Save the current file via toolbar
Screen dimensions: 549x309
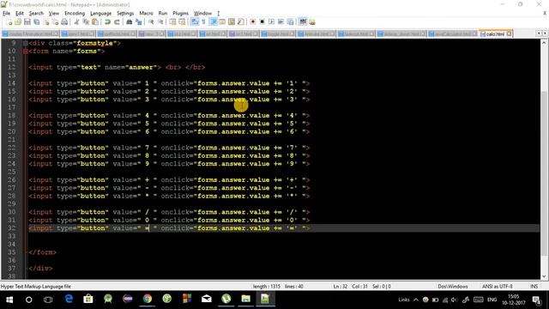pyautogui.click(x=27, y=22)
